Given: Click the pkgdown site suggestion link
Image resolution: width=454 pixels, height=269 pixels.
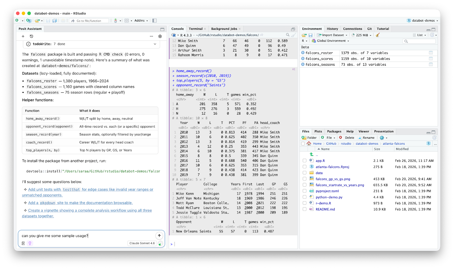Looking at the screenshot, I should tap(80, 203).
